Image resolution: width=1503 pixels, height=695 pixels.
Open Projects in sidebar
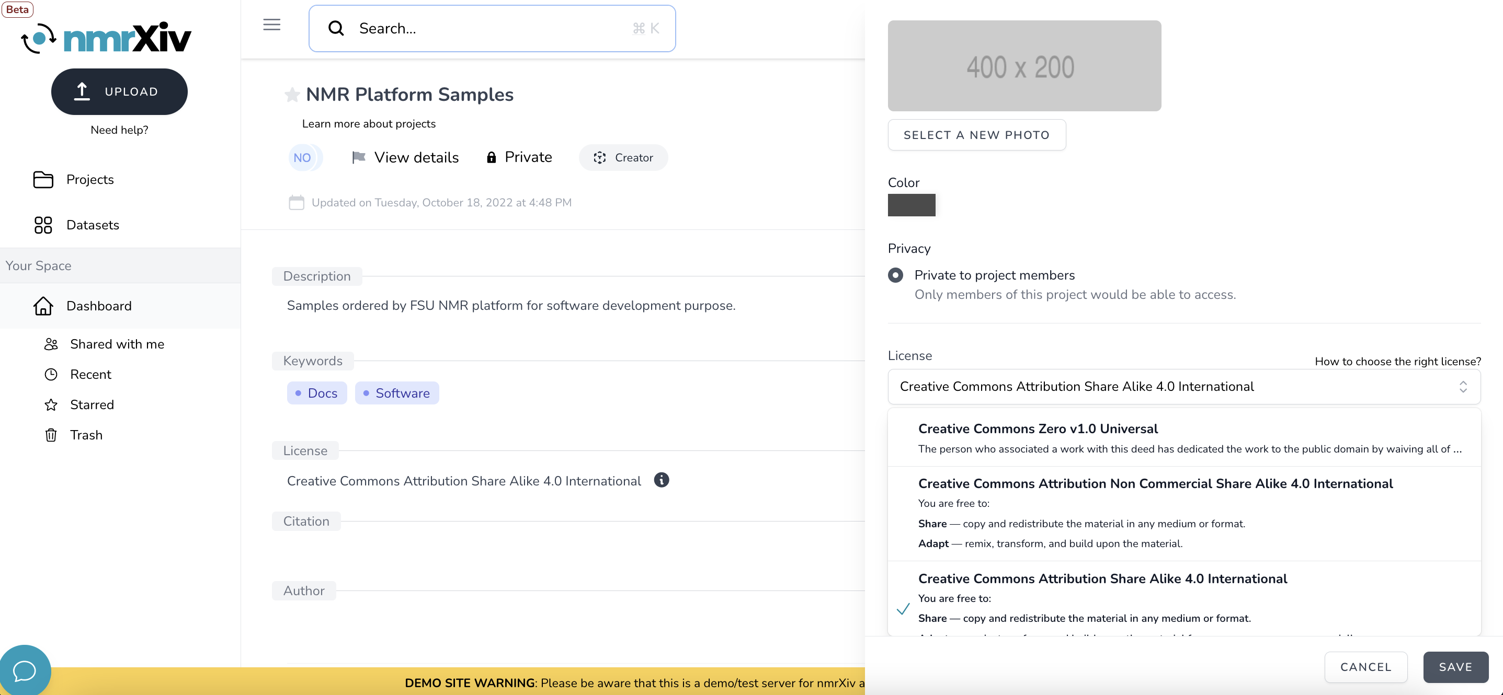coord(90,180)
